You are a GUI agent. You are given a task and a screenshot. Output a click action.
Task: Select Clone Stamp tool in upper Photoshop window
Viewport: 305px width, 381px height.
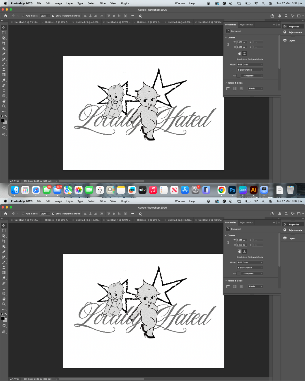(4, 69)
